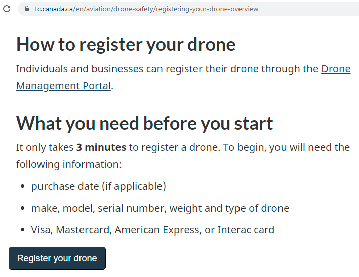Click the "purchase date (if applicable)" bullet item

98,186
